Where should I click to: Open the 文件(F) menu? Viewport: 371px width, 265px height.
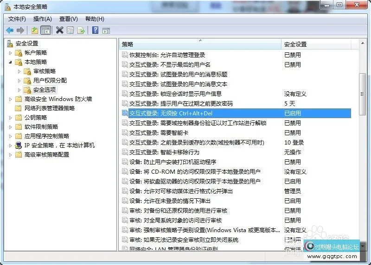tap(17, 19)
